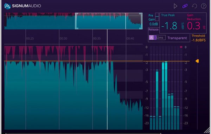The image size is (211, 134).
Task: Click the 00:40 timeline marker
Action: [x=130, y=39]
